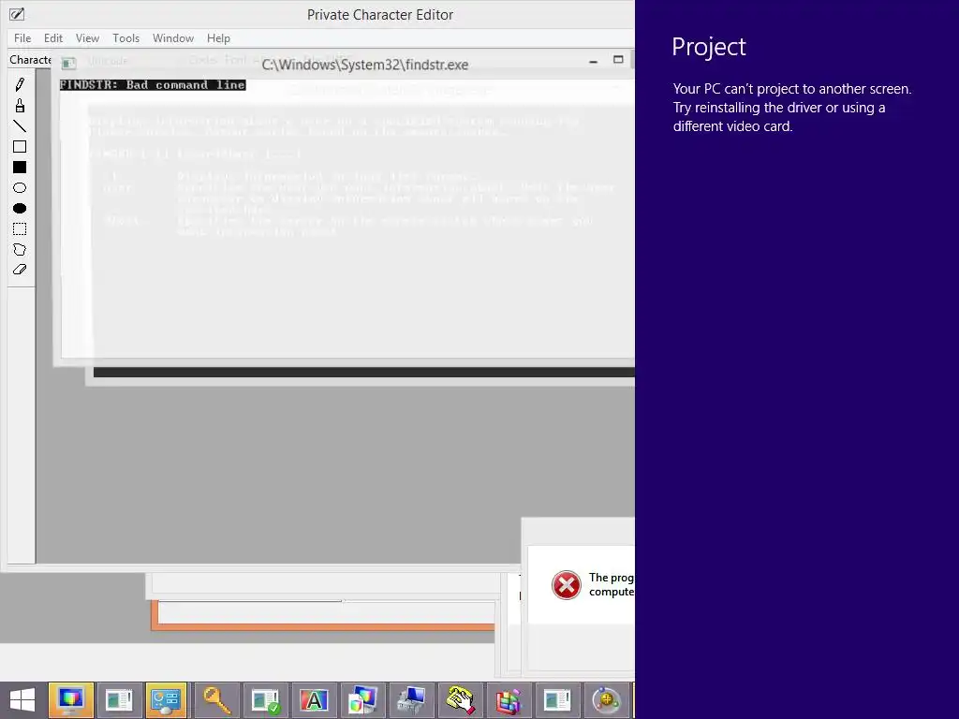The width and height of the screenshot is (959, 719).
Task: Click the 'Project' panel heading
Action: (x=709, y=47)
